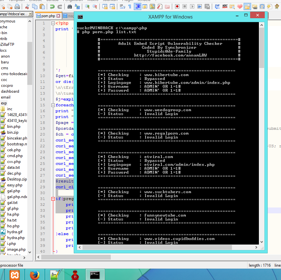Click the XAMPP console scroll-up arrow
The height and width of the screenshot is (280, 281).
pyautogui.click(x=262, y=25)
